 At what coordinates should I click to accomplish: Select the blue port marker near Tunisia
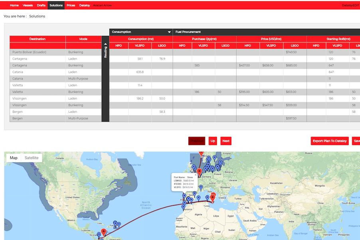coord(207,198)
